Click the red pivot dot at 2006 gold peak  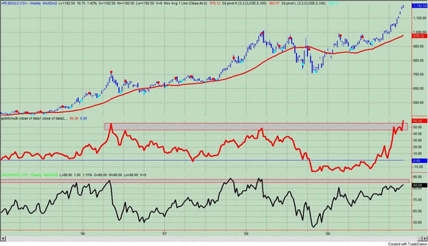tap(111, 72)
